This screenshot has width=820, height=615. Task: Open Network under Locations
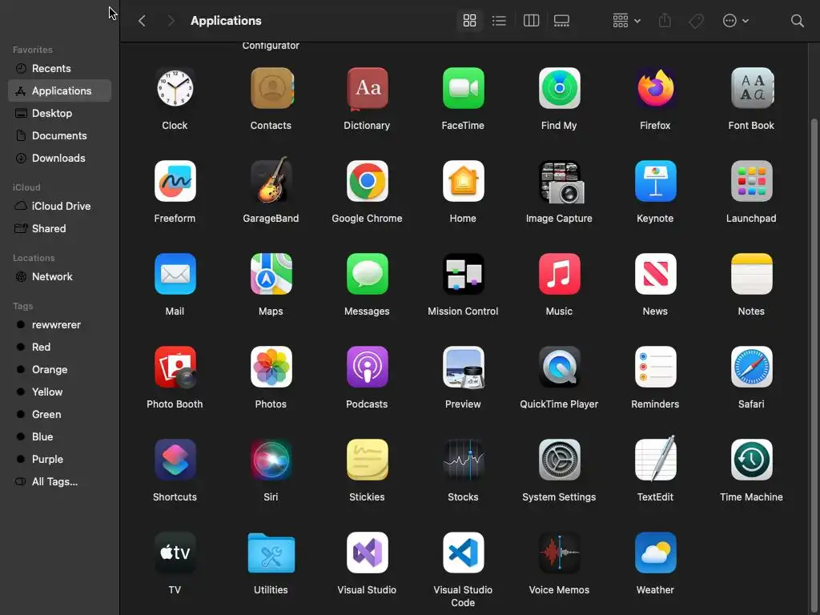pyautogui.click(x=59, y=276)
